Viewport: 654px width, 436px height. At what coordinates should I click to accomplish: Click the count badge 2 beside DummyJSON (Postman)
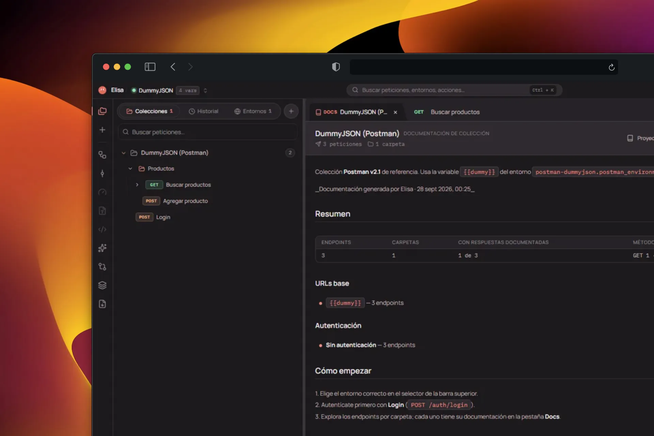point(290,153)
